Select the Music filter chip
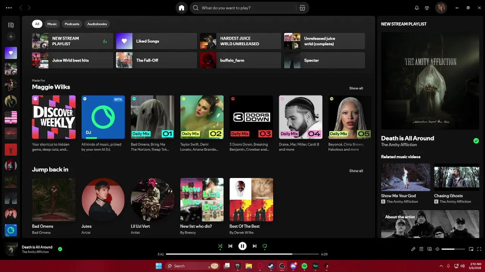485x272 pixels. coord(52,24)
